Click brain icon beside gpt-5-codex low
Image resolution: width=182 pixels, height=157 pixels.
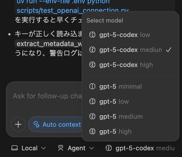[92, 35]
